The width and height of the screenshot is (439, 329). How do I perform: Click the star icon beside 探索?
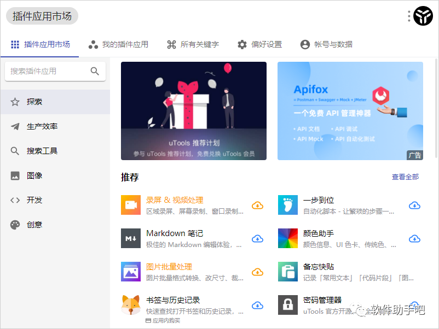tap(15, 102)
